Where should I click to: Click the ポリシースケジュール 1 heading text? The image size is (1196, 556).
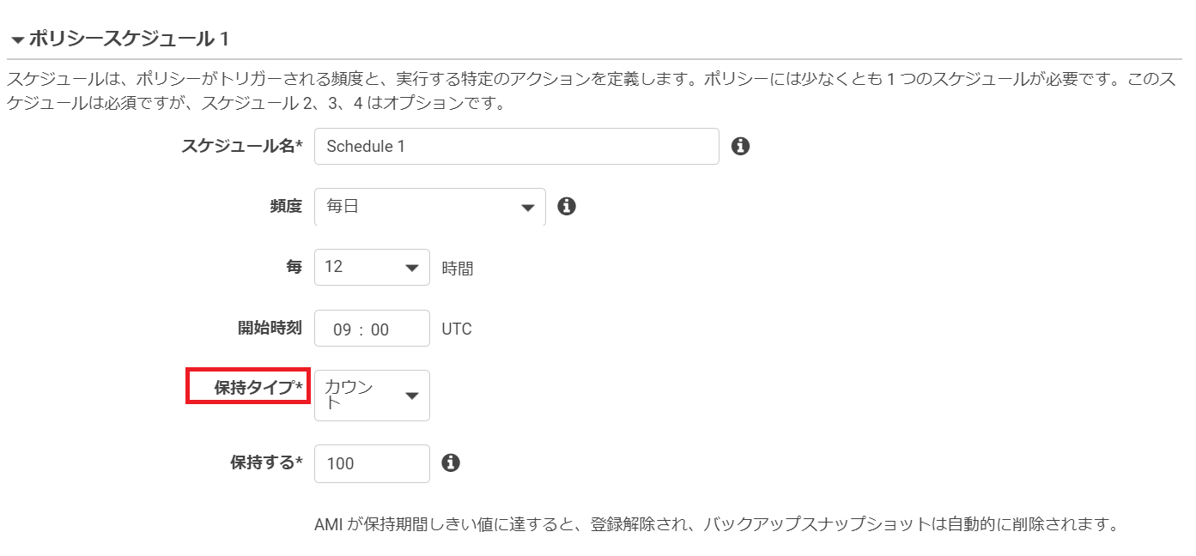click(129, 39)
